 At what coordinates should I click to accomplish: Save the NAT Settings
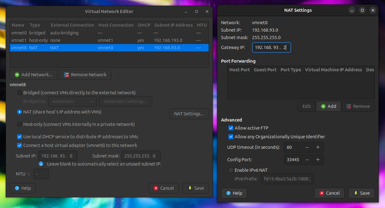click(361, 193)
